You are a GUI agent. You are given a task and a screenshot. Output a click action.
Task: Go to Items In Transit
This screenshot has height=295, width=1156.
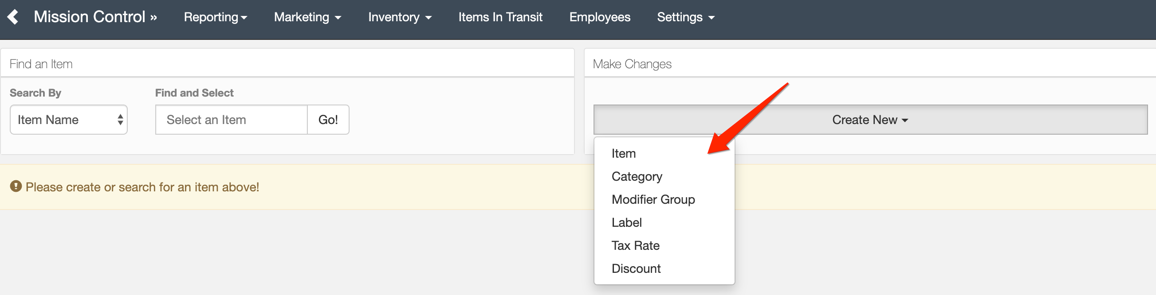tap(500, 17)
